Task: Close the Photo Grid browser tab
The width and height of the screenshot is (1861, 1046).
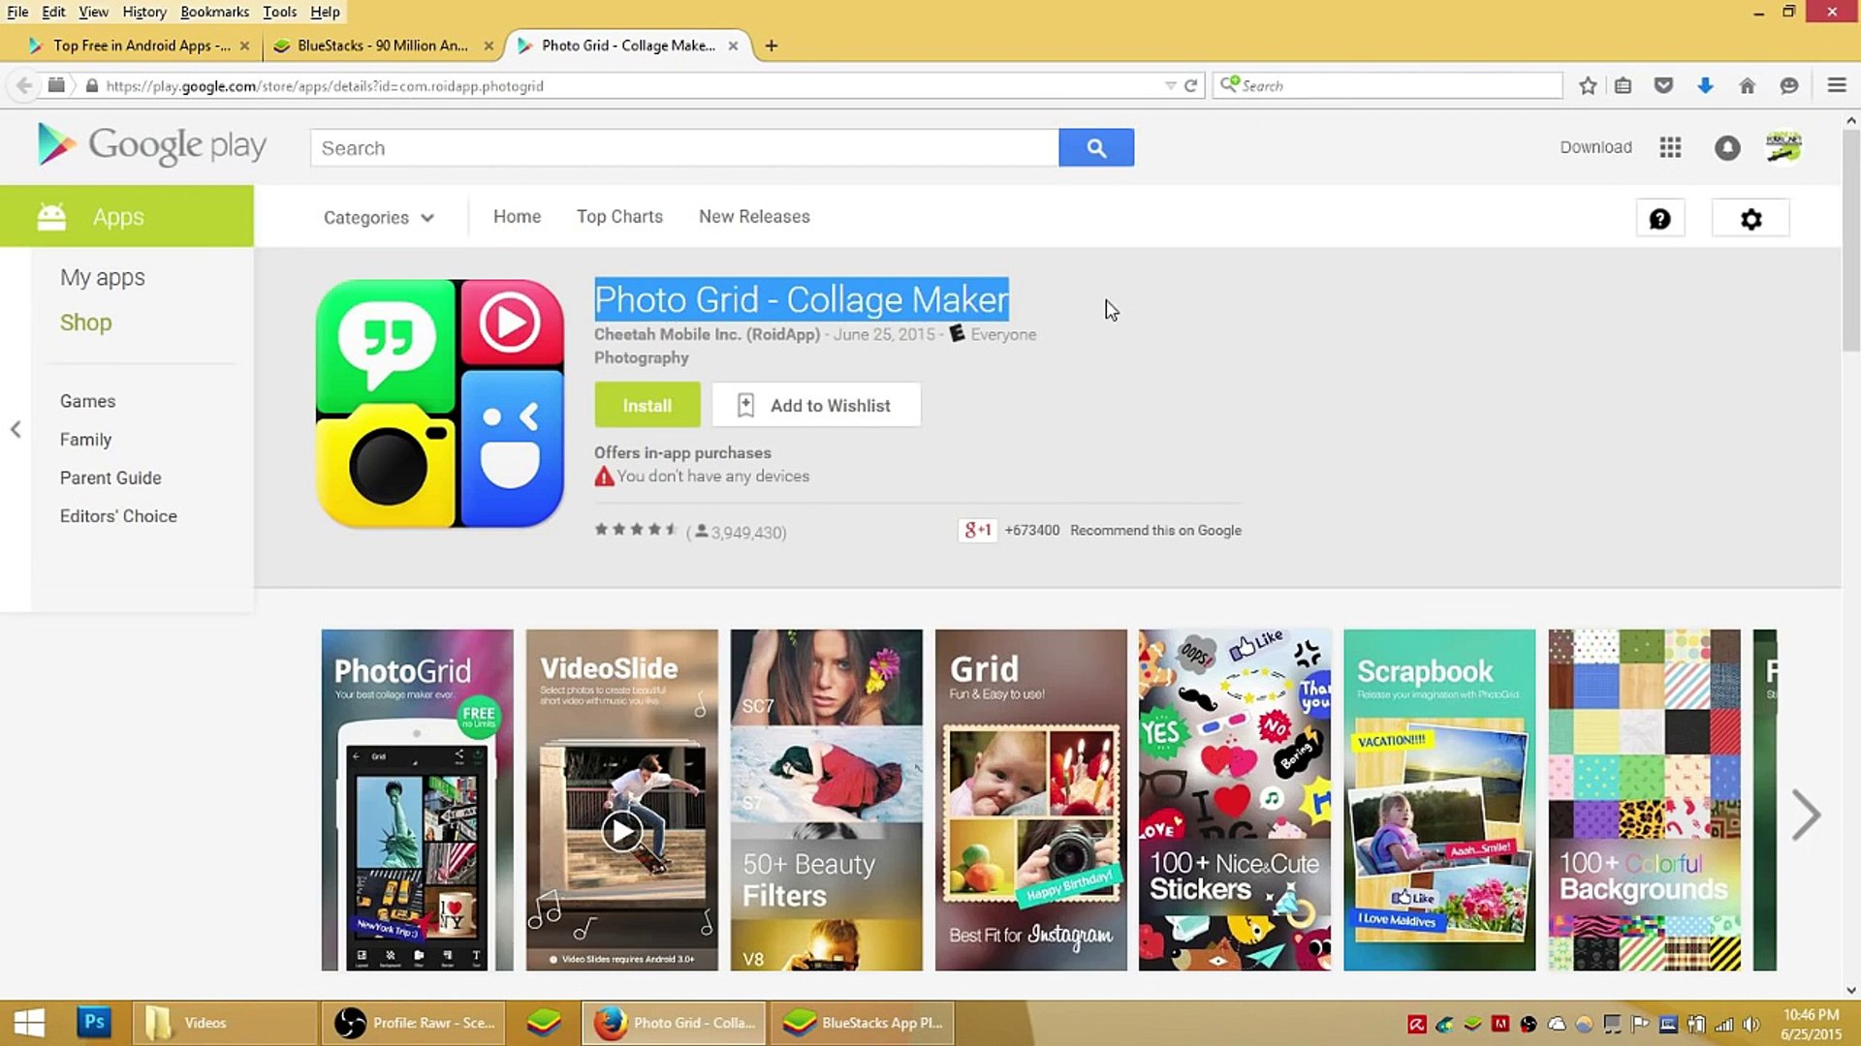Action: [733, 46]
